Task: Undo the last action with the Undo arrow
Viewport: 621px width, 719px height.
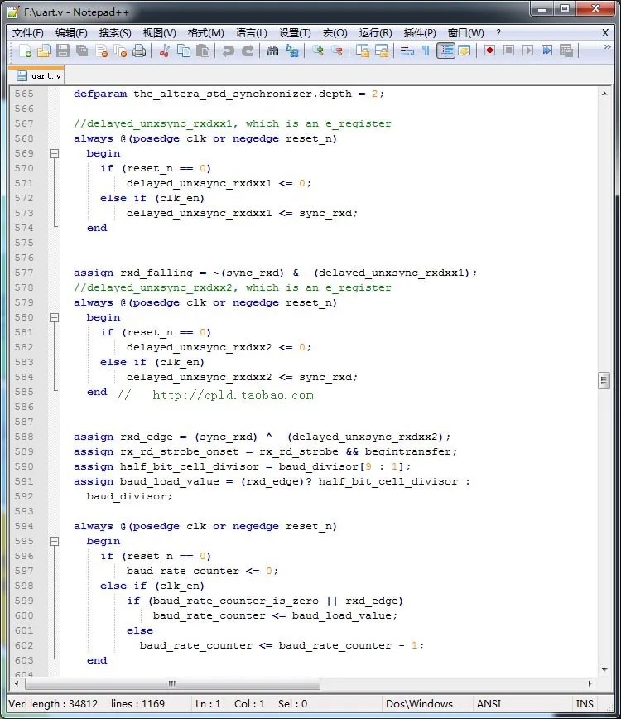Action: tap(228, 51)
